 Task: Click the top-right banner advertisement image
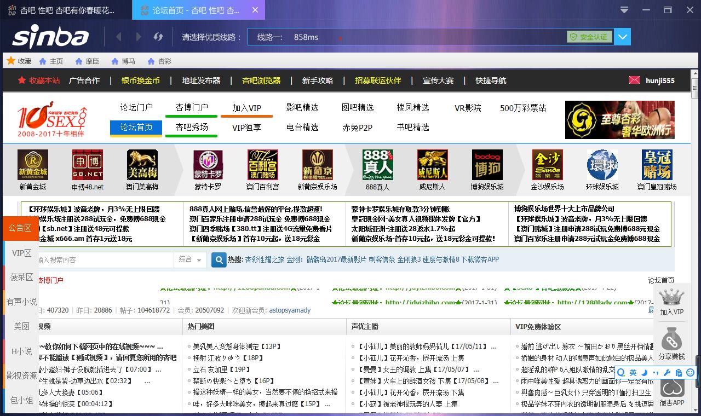tap(620, 120)
